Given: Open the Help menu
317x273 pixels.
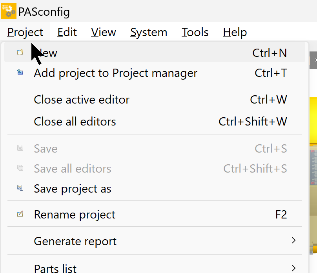Looking at the screenshot, I should click(x=235, y=32).
